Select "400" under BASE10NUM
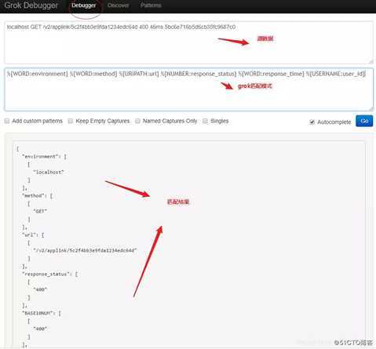The image size is (376, 349). pos(40,329)
